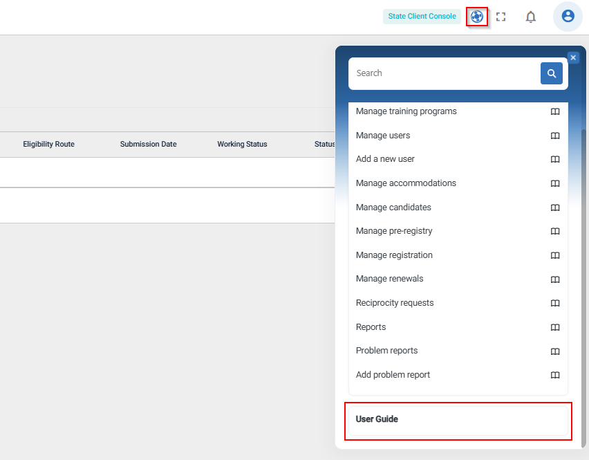Close the help panel
This screenshot has width=589, height=460.
(573, 57)
